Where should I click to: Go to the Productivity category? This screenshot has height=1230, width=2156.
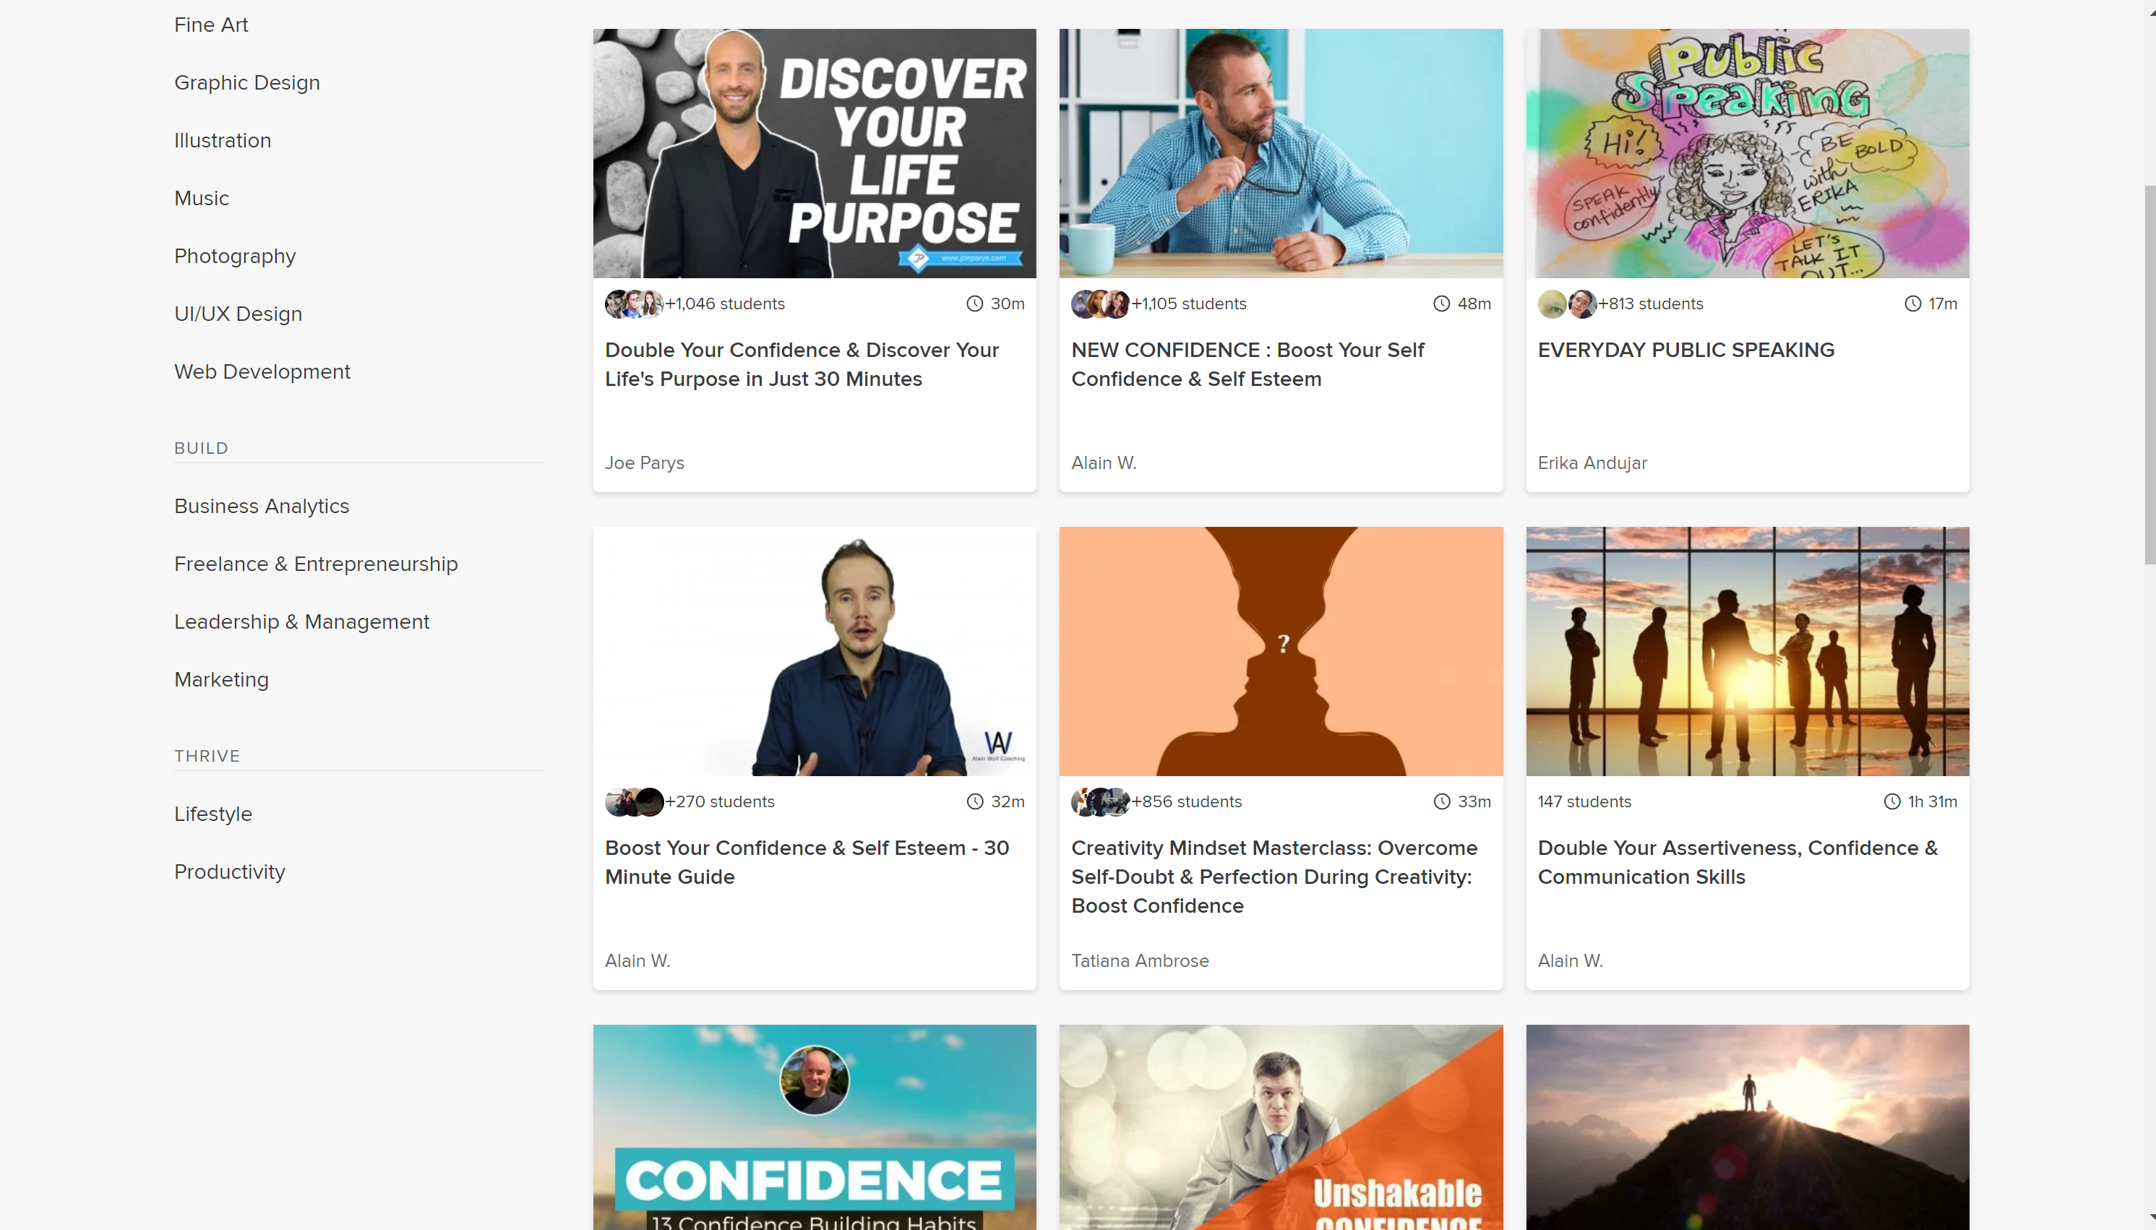click(230, 872)
